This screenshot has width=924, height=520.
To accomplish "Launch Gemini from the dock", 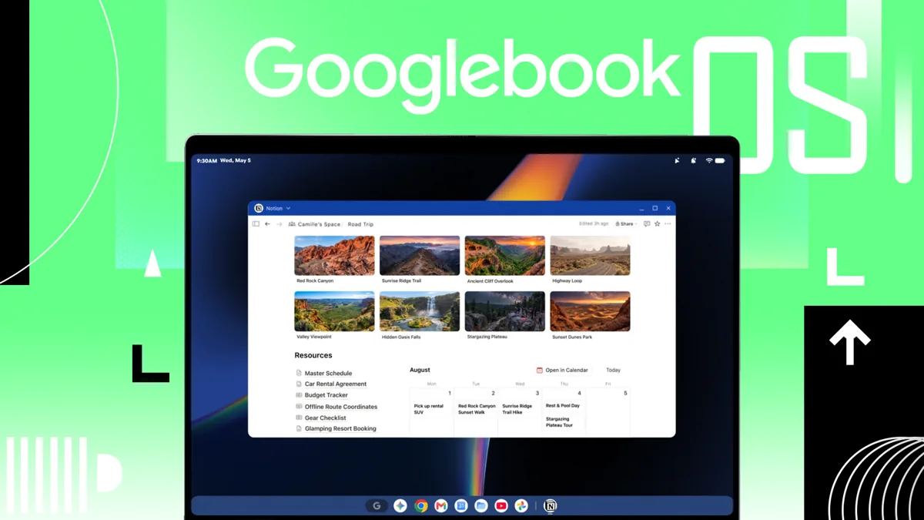I will coord(400,506).
